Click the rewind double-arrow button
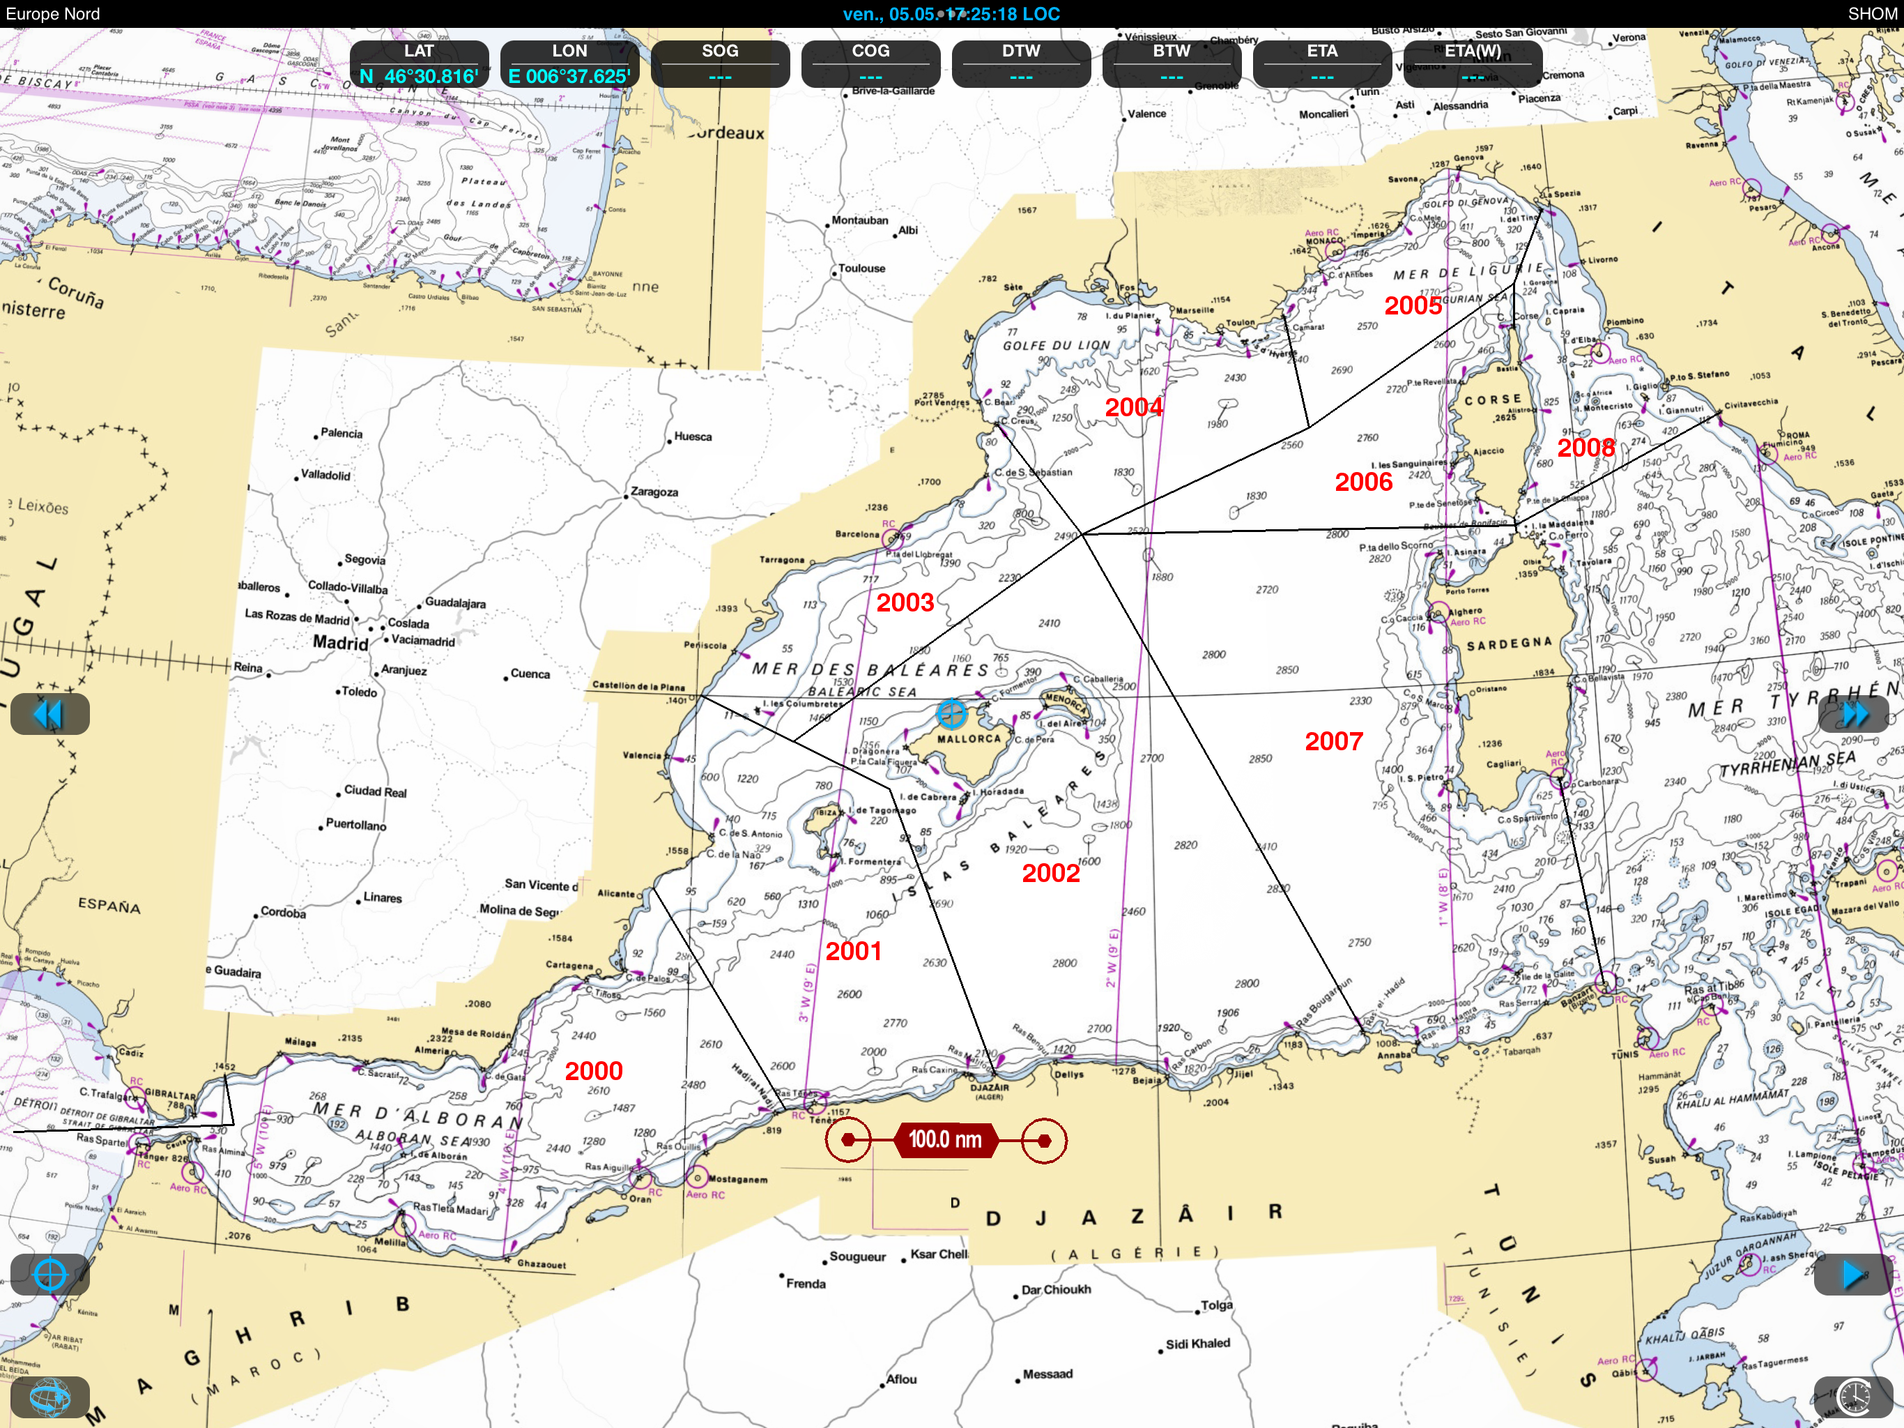The image size is (1904, 1428). 49,714
